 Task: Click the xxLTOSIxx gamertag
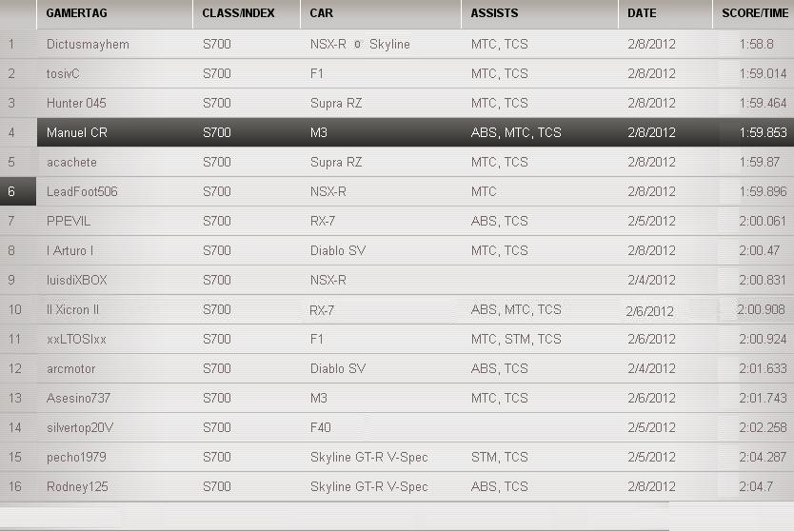76,340
